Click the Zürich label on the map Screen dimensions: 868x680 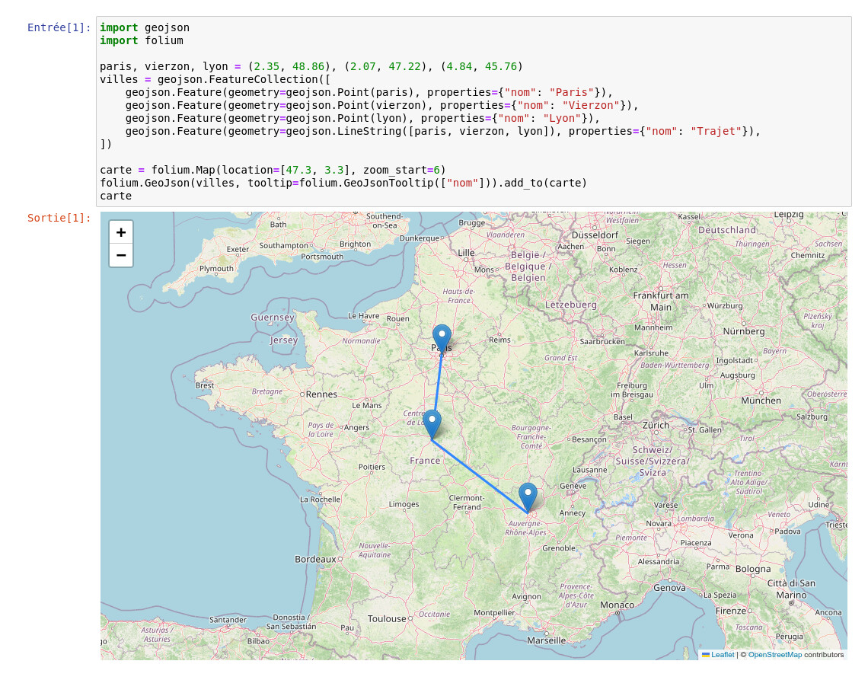coord(656,425)
